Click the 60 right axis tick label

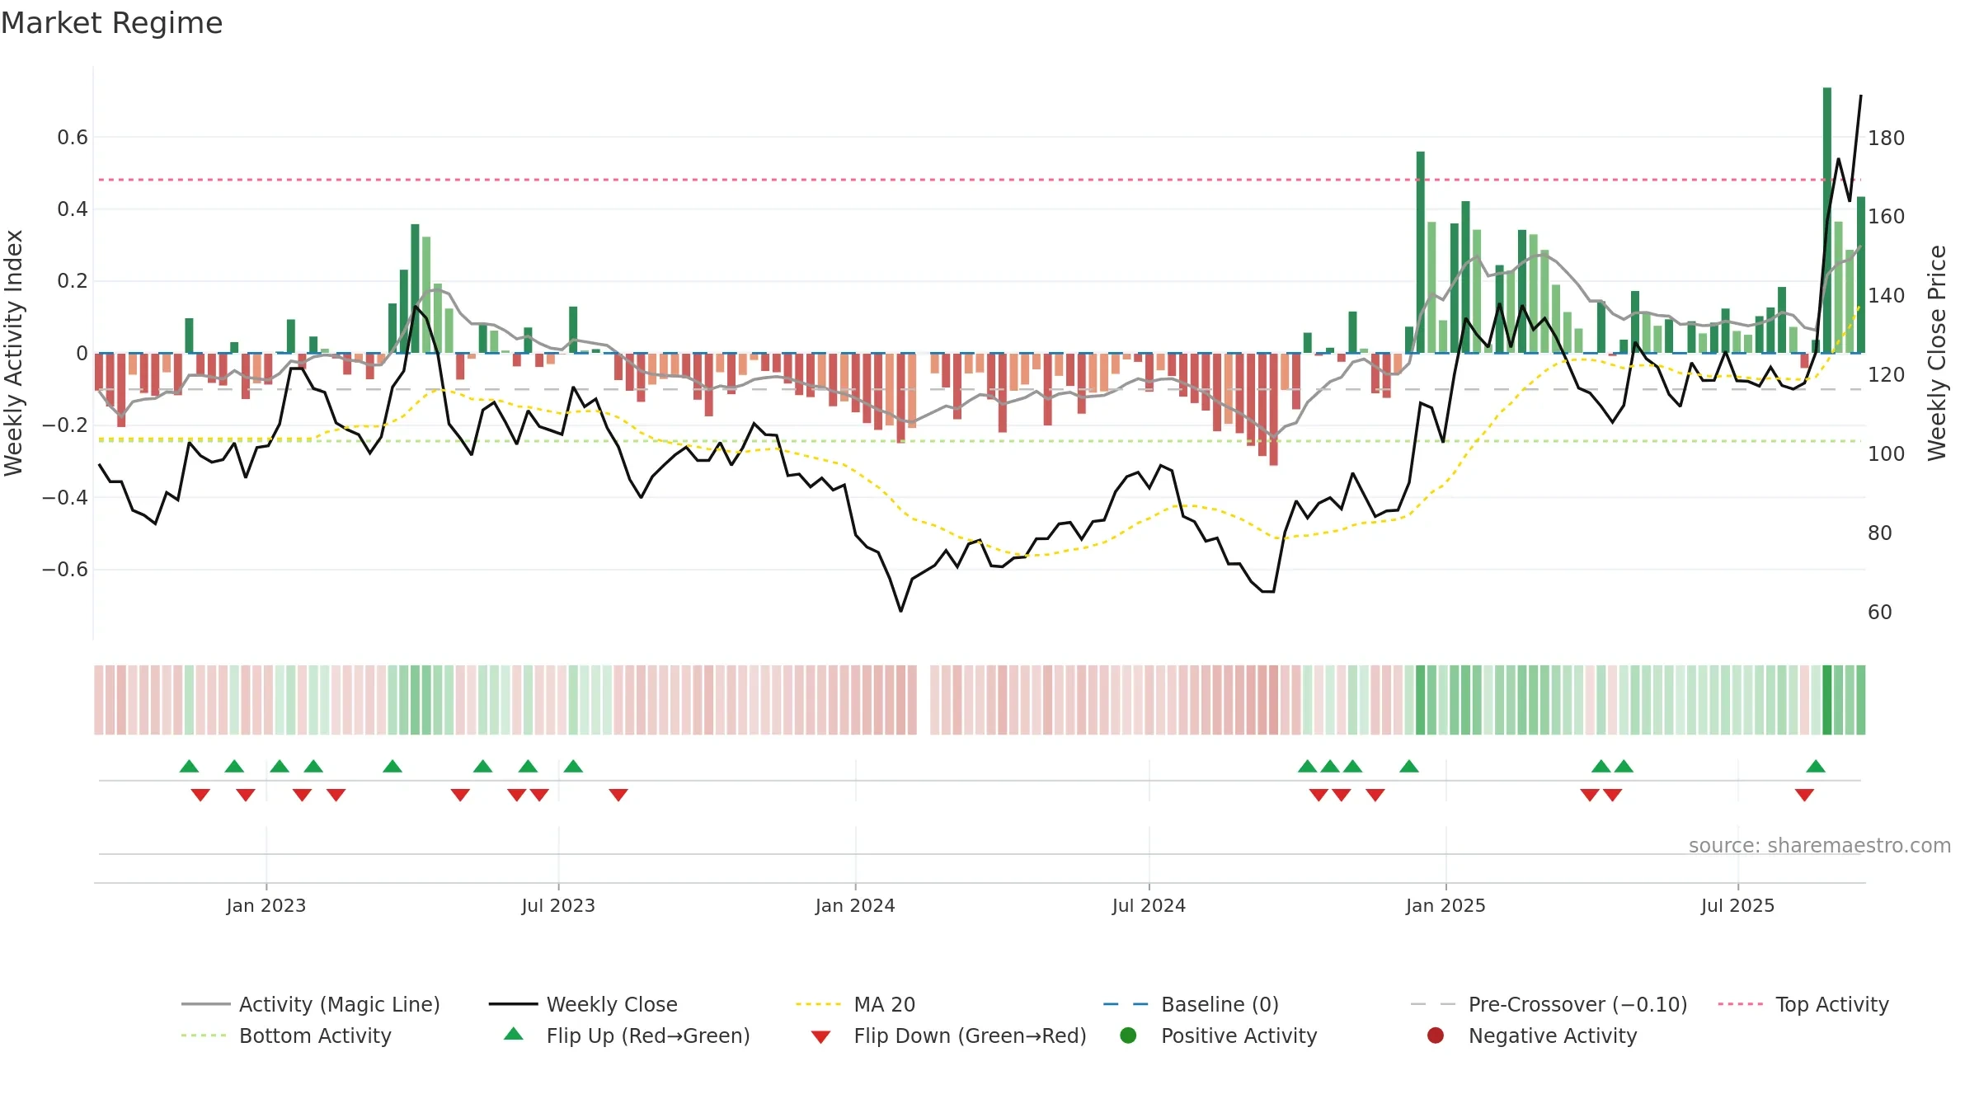coord(1880,612)
